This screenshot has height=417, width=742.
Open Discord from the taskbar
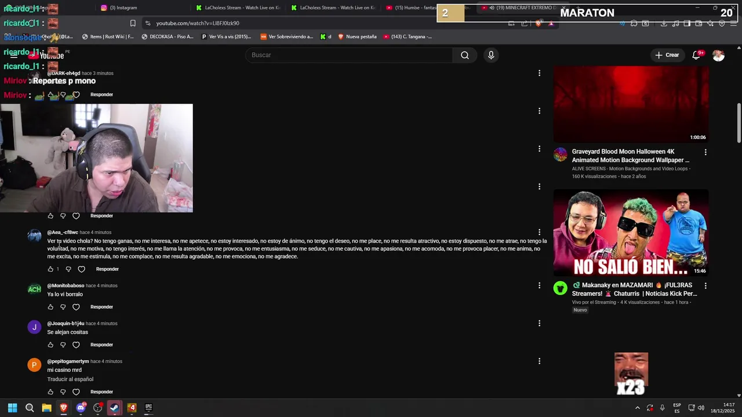click(x=81, y=408)
